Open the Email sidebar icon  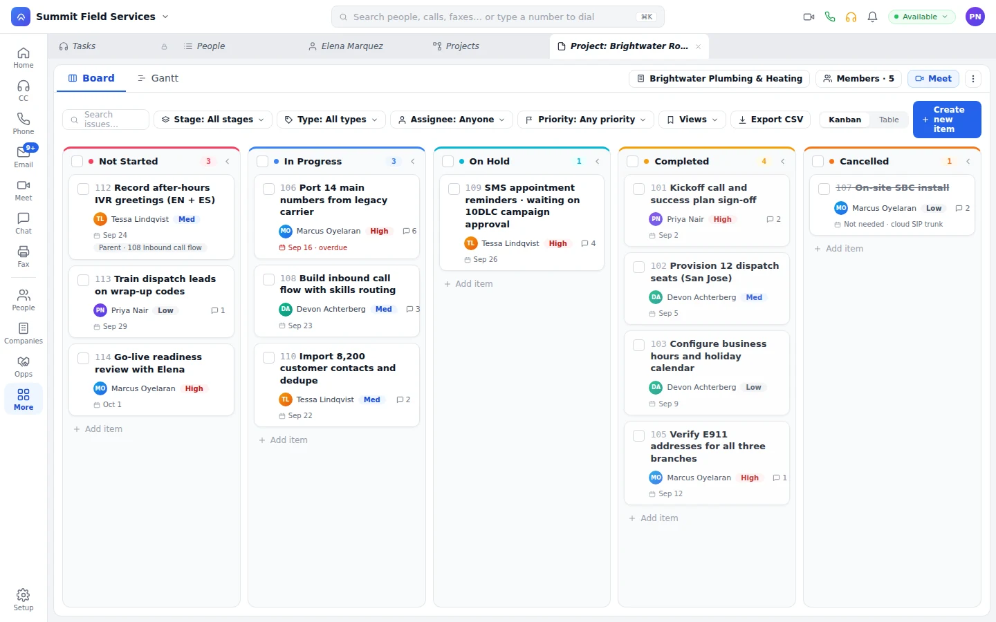[x=24, y=157]
